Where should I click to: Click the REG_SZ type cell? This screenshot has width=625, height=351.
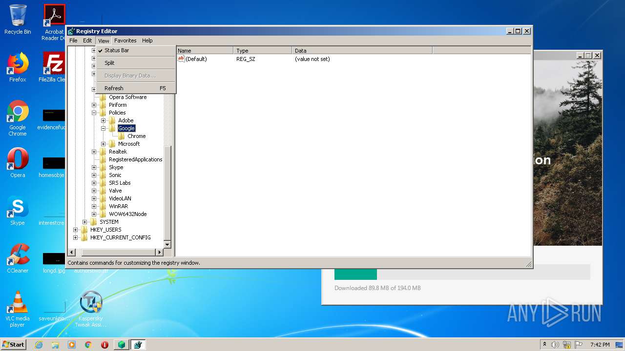pos(246,59)
